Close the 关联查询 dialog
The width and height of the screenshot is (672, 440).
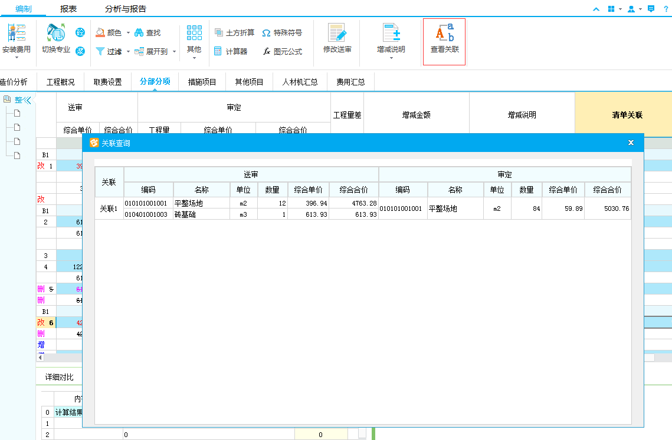[631, 143]
